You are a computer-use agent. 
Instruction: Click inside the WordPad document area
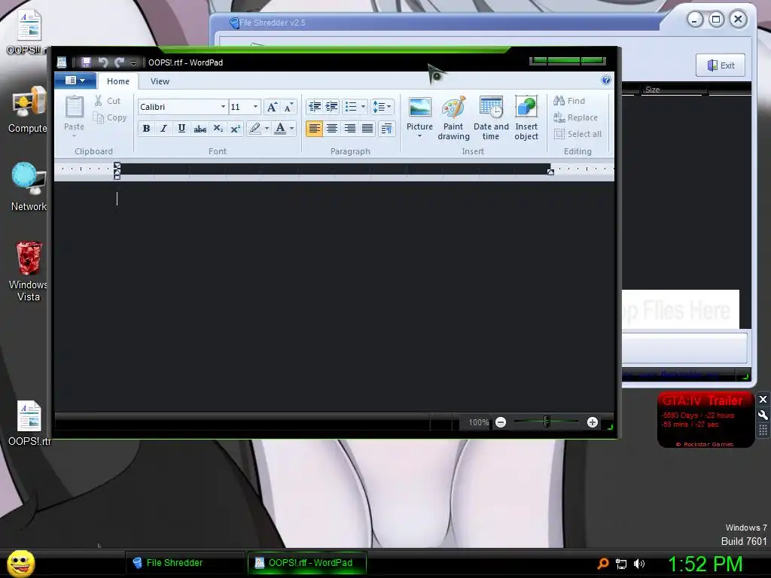click(x=334, y=297)
